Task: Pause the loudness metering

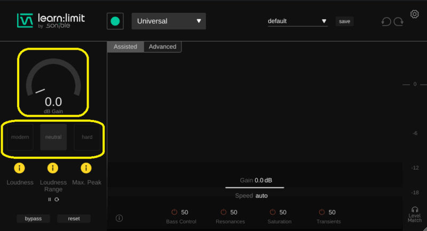Action: coord(50,200)
